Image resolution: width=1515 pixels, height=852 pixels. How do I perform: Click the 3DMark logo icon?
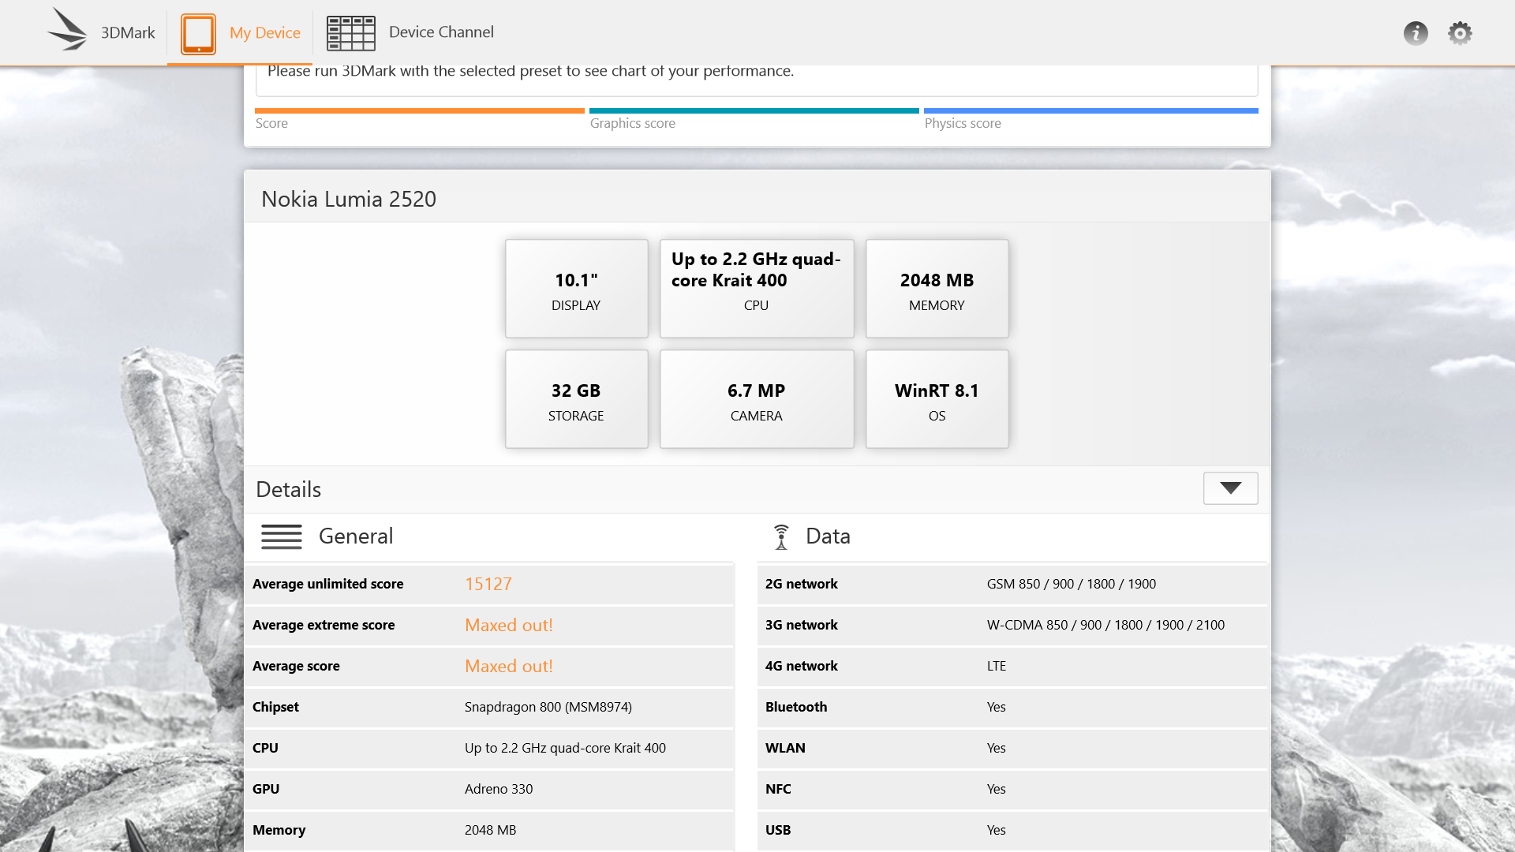tap(68, 30)
